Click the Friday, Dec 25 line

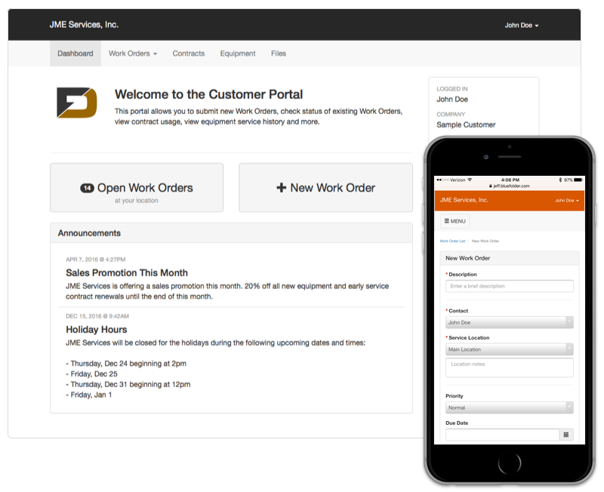coord(91,374)
